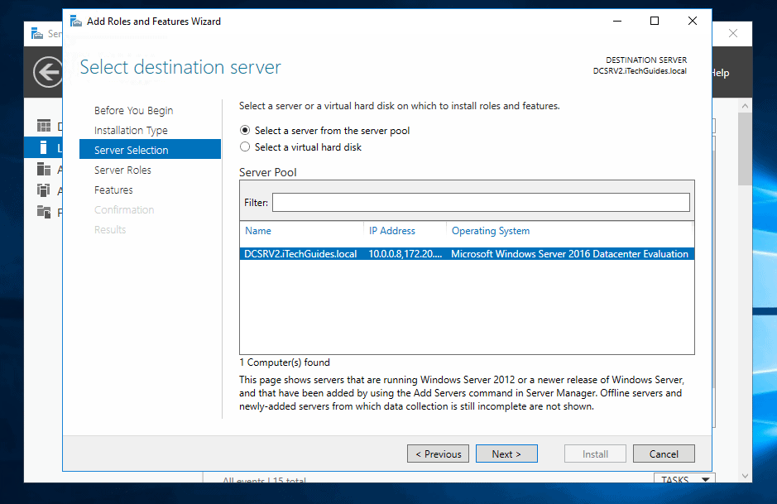The height and width of the screenshot is (504, 777).
Task: Click the back navigation arrow
Action: 46,72
